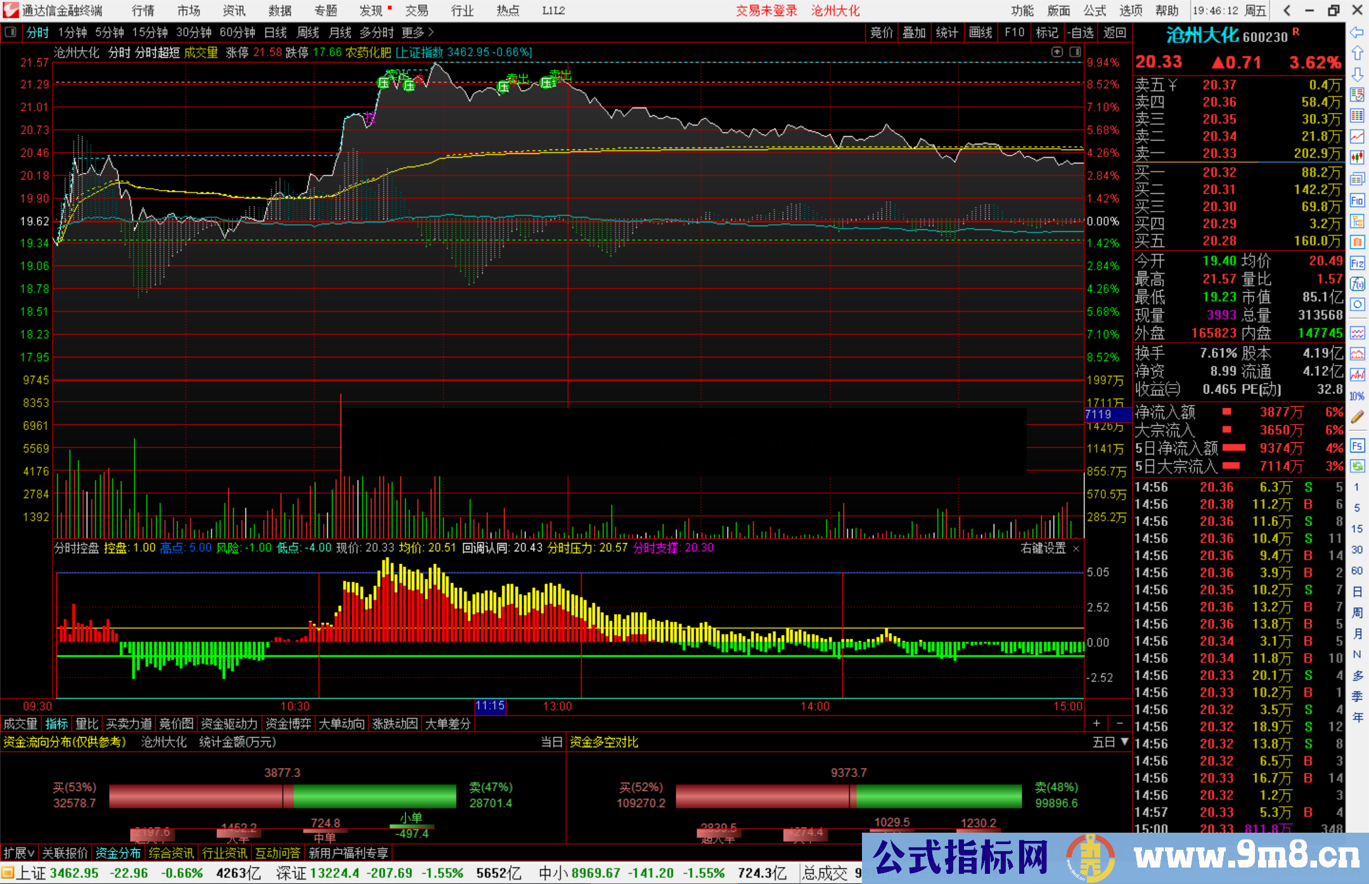Switch to the 指标 indicator tab
This screenshot has width=1369, height=884.
coord(56,724)
